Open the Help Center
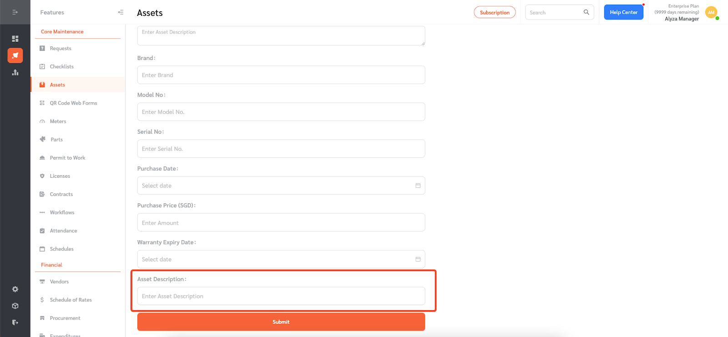 [x=624, y=12]
